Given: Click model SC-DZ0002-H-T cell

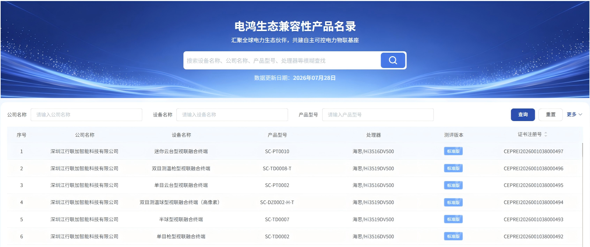Looking at the screenshot, I should click(x=277, y=202).
